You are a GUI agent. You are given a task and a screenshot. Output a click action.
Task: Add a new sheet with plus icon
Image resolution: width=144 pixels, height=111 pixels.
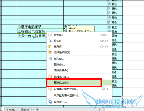pos(37,110)
